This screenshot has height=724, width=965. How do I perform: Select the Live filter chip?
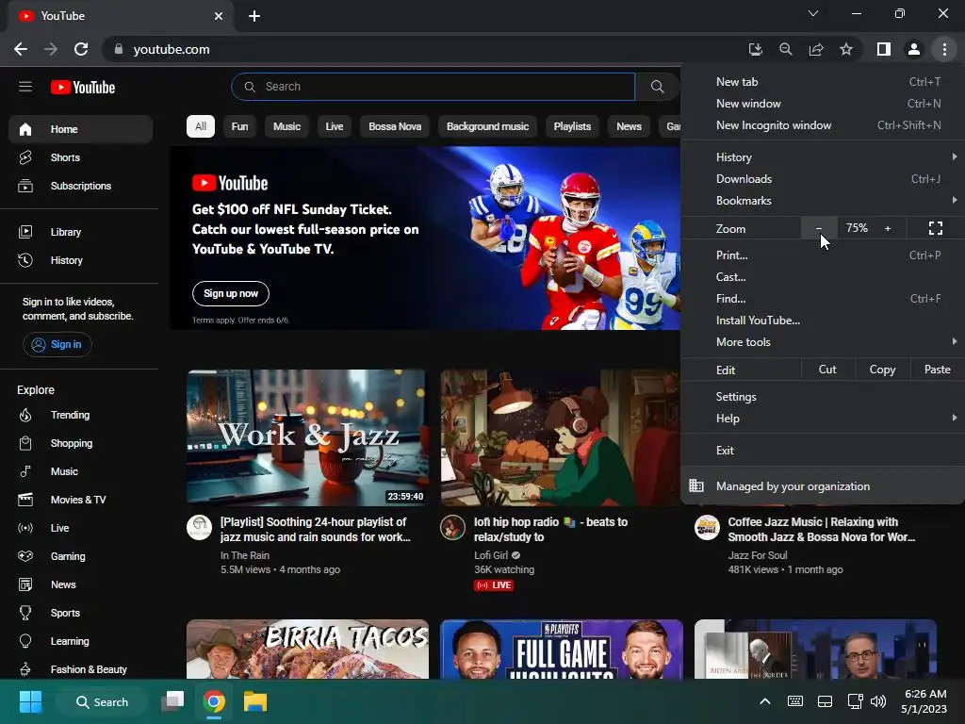click(x=335, y=126)
